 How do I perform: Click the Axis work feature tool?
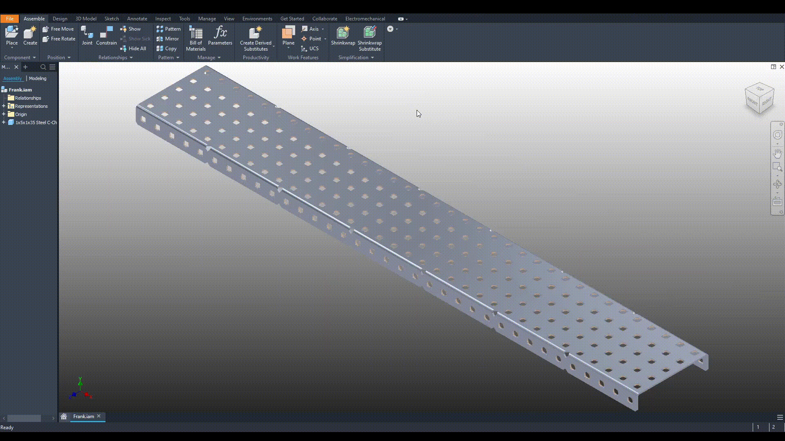(310, 29)
